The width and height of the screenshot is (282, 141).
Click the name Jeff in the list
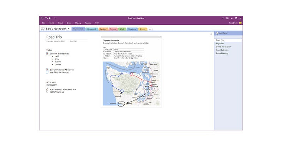tap(57, 56)
